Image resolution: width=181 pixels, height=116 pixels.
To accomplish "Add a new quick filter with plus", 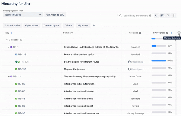I will [x=94, y=25].
